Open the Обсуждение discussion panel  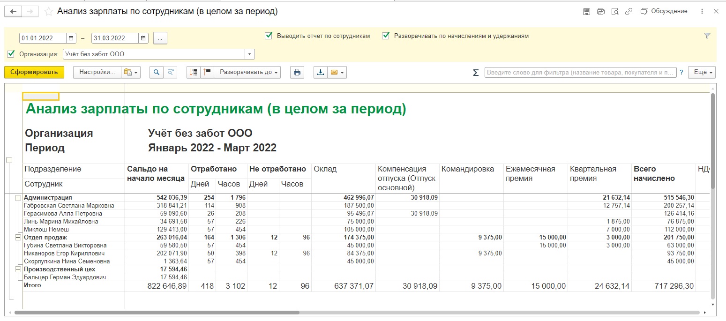(664, 11)
